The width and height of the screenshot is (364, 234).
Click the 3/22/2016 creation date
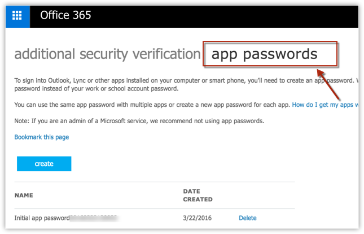pos(196,218)
